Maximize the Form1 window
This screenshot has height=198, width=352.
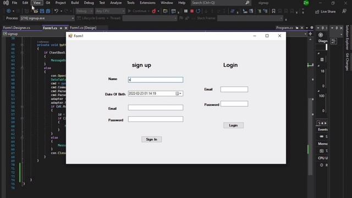tap(267, 36)
